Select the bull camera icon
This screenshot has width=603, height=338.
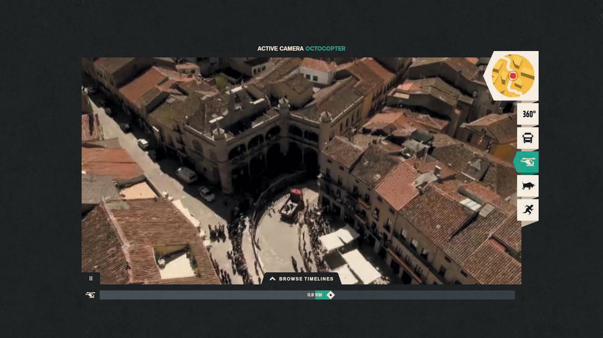[x=528, y=186]
